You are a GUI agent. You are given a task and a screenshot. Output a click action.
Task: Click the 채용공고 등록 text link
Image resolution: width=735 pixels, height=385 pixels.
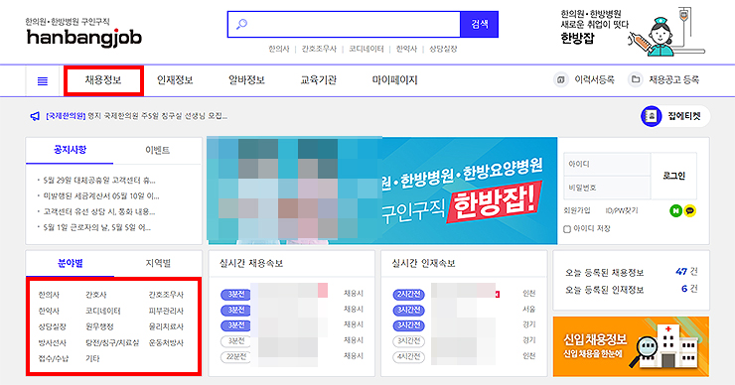[674, 80]
